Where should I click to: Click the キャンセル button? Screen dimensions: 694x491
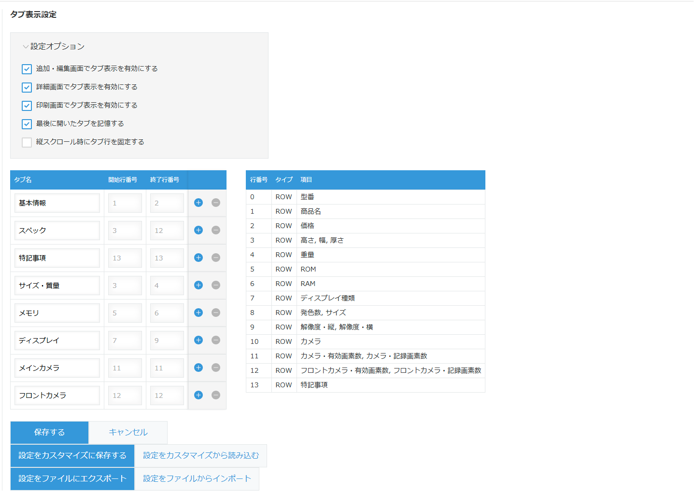click(x=128, y=432)
